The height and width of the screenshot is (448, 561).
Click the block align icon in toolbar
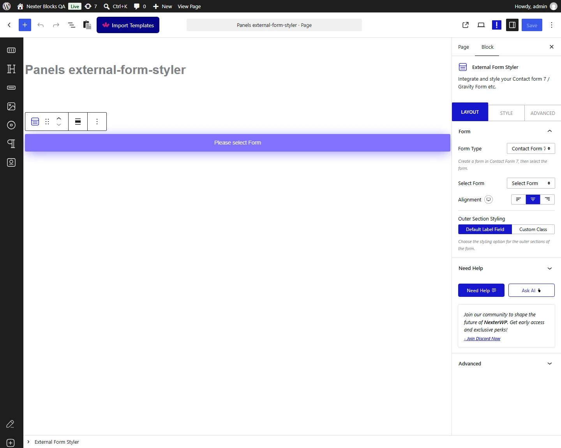[x=78, y=122]
